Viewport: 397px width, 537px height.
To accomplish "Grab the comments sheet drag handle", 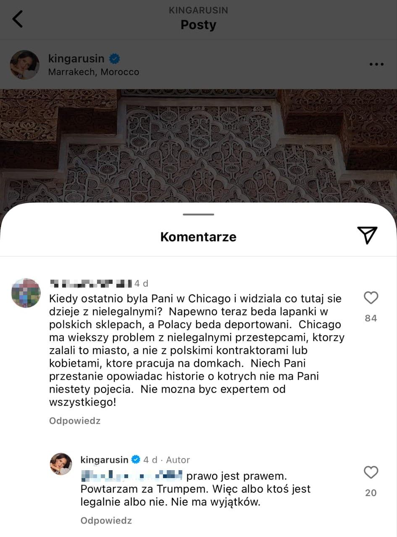I will [198, 214].
